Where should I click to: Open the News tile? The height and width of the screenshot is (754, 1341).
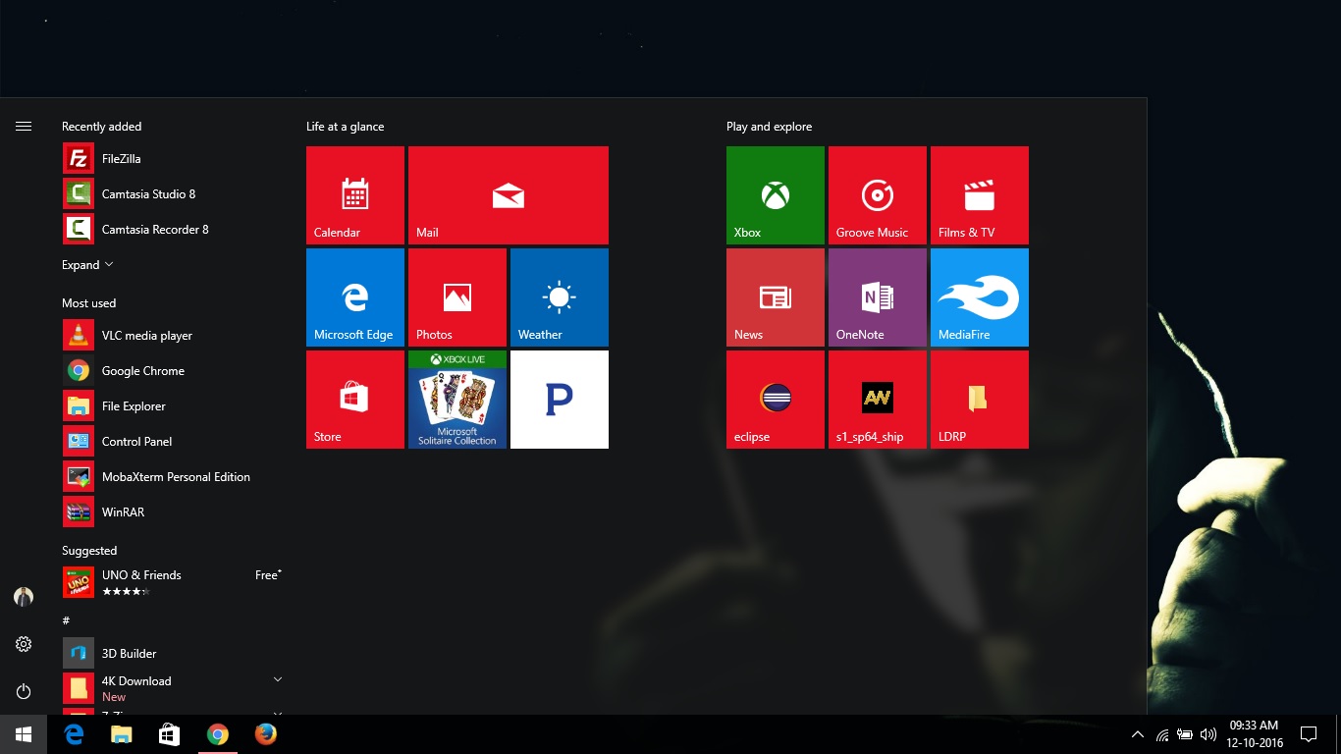point(776,297)
